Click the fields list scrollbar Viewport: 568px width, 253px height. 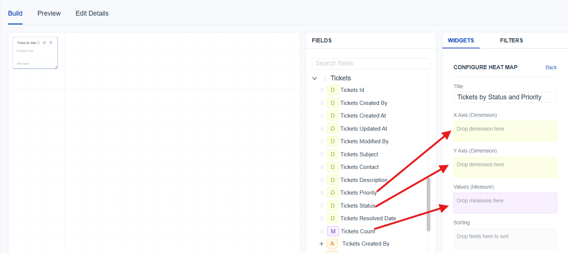428,205
